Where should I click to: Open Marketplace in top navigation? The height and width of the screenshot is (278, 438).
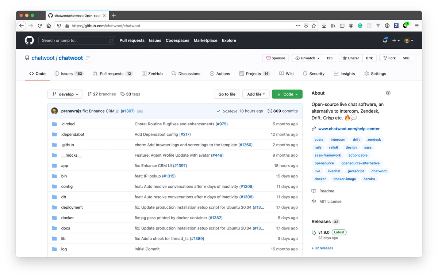pos(205,40)
